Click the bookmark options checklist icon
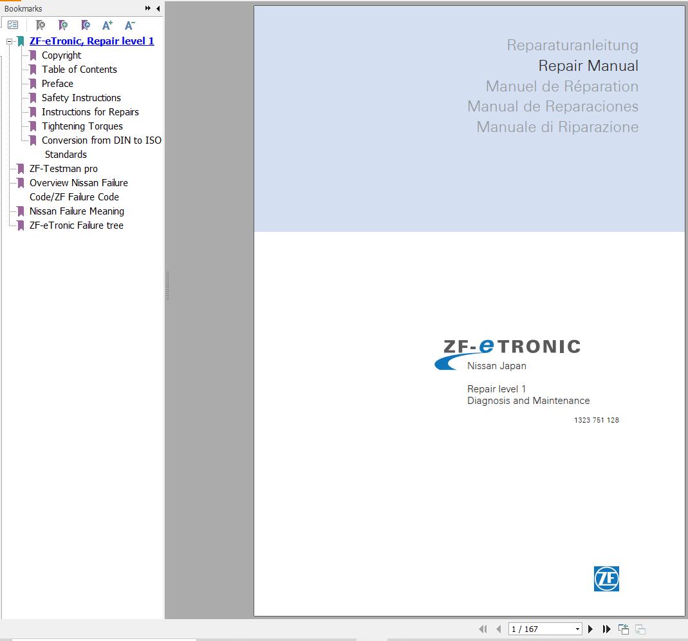The height and width of the screenshot is (641, 688). click(13, 26)
